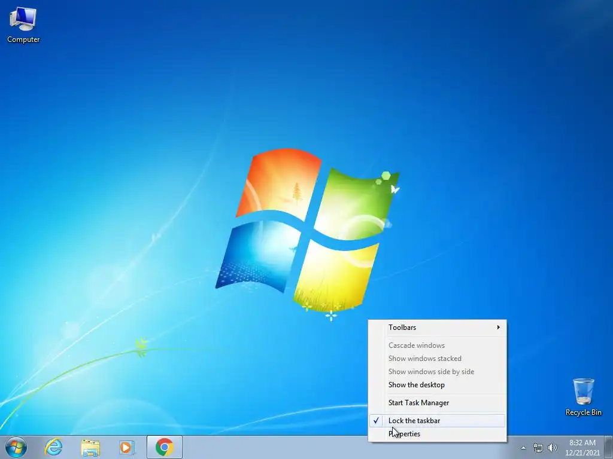613x459 pixels.
Task: Click the grayed Show windows side by side entry
Action: 437,372
